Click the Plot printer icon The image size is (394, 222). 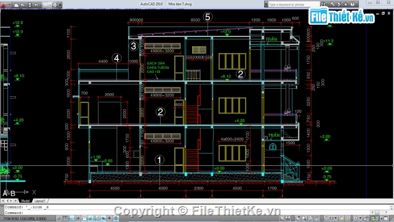click(x=55, y=5)
